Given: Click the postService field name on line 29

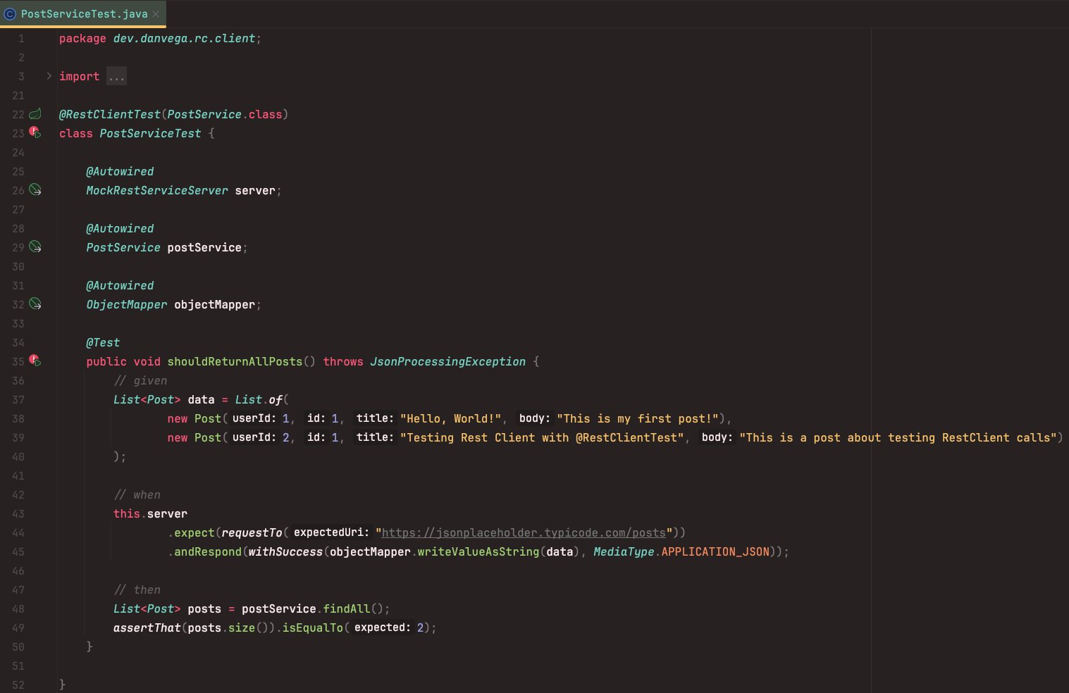Looking at the screenshot, I should (204, 247).
